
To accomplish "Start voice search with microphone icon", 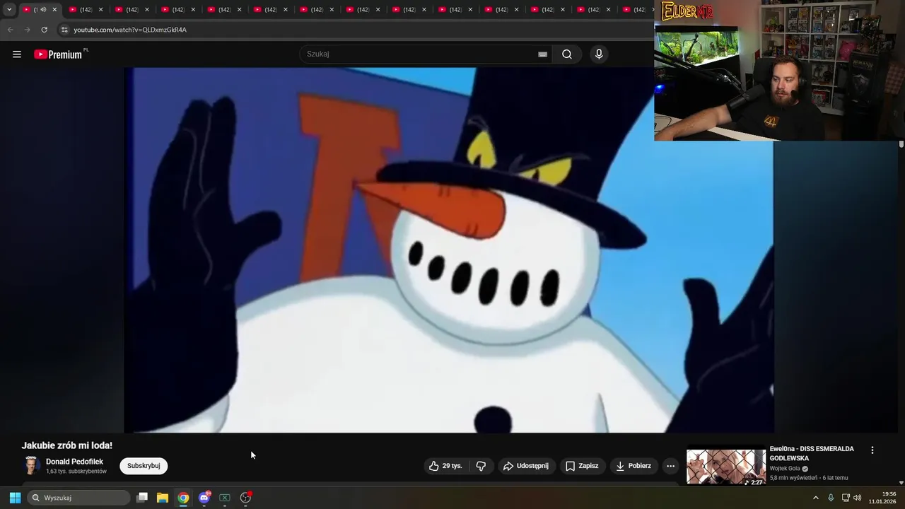I will coord(599,54).
